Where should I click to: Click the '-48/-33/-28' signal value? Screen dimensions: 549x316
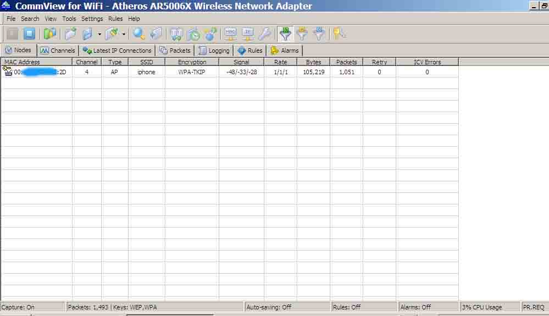242,72
